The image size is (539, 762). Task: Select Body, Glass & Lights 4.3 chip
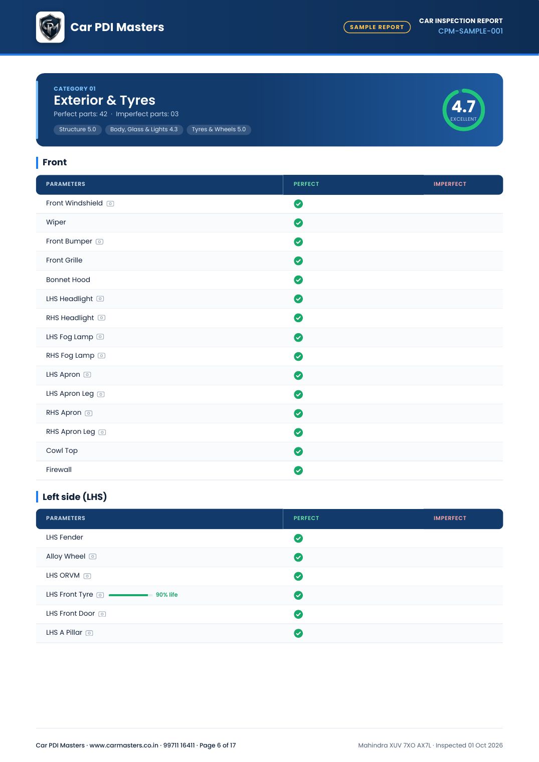(144, 129)
